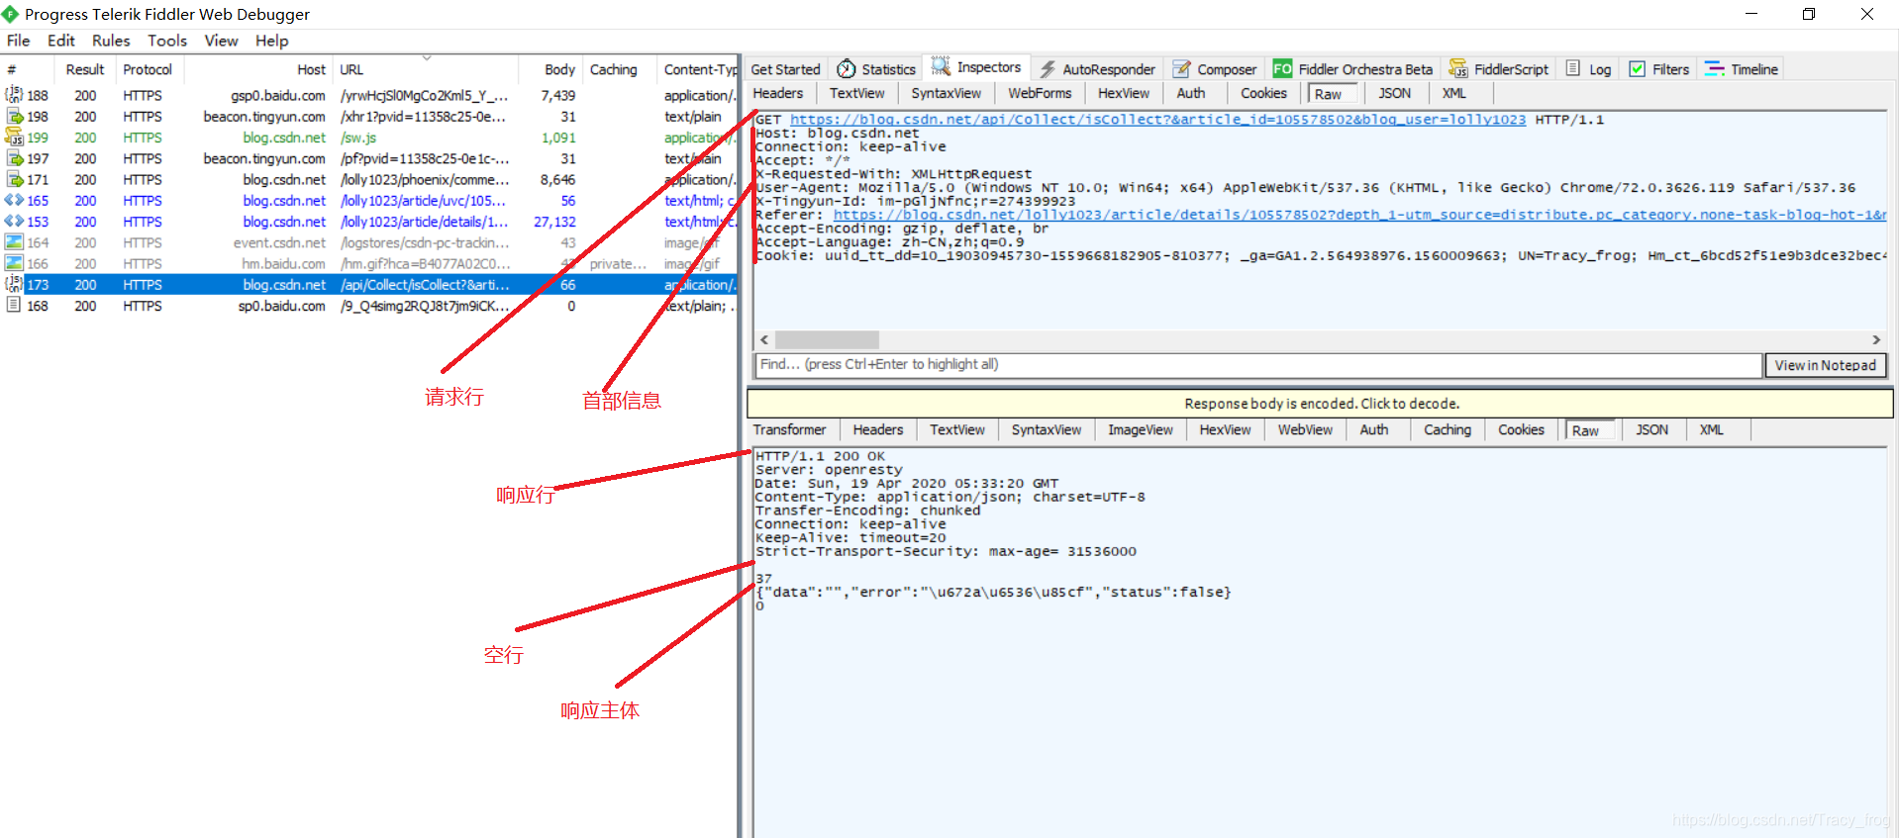The image size is (1899, 838).
Task: Select the response WebView tab
Action: pos(1305,429)
